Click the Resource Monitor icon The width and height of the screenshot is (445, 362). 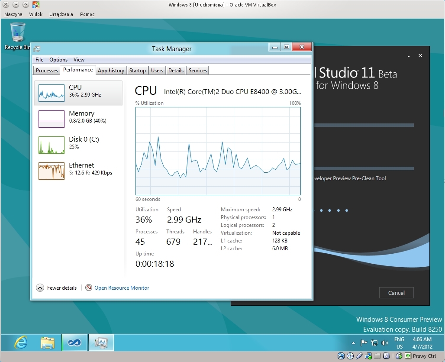pos(89,288)
